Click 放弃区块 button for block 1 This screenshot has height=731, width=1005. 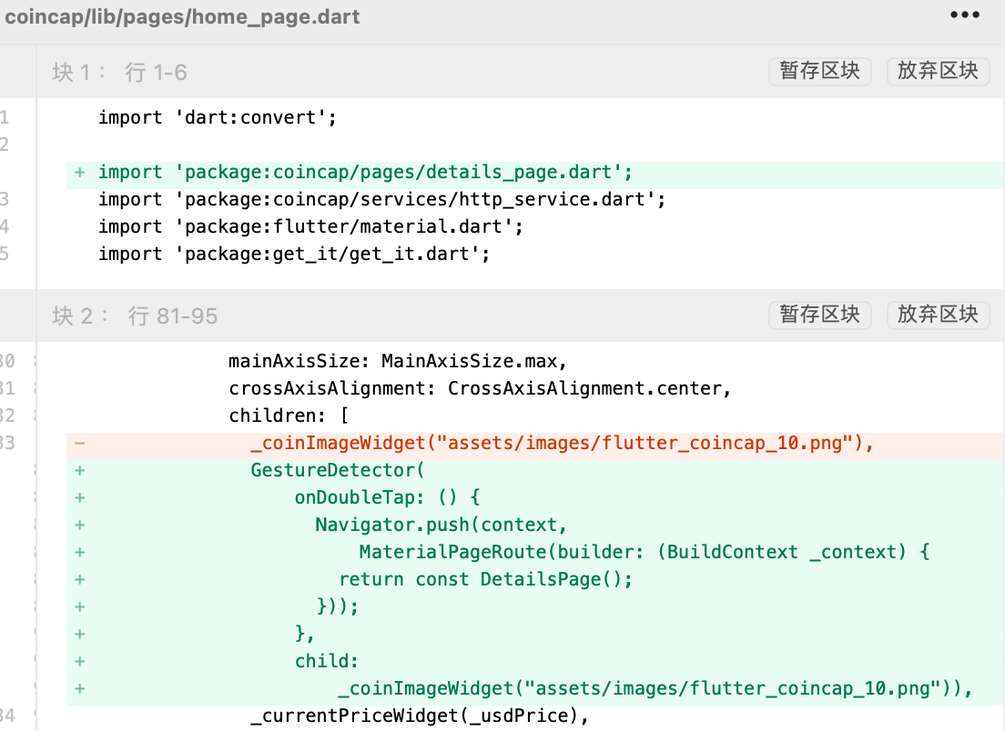938,71
